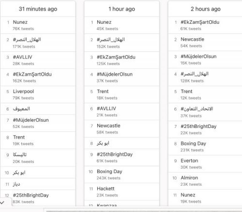The height and width of the screenshot is (212, 242).
Task: Click the "31 minutes ago" column header
Action: click(x=38, y=9)
